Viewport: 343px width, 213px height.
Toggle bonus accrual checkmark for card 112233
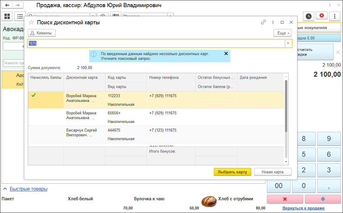[x=34, y=95]
